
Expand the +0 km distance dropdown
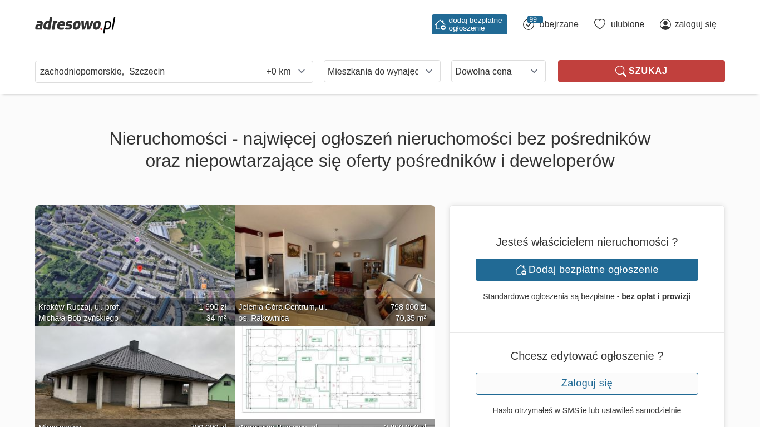tap(285, 72)
